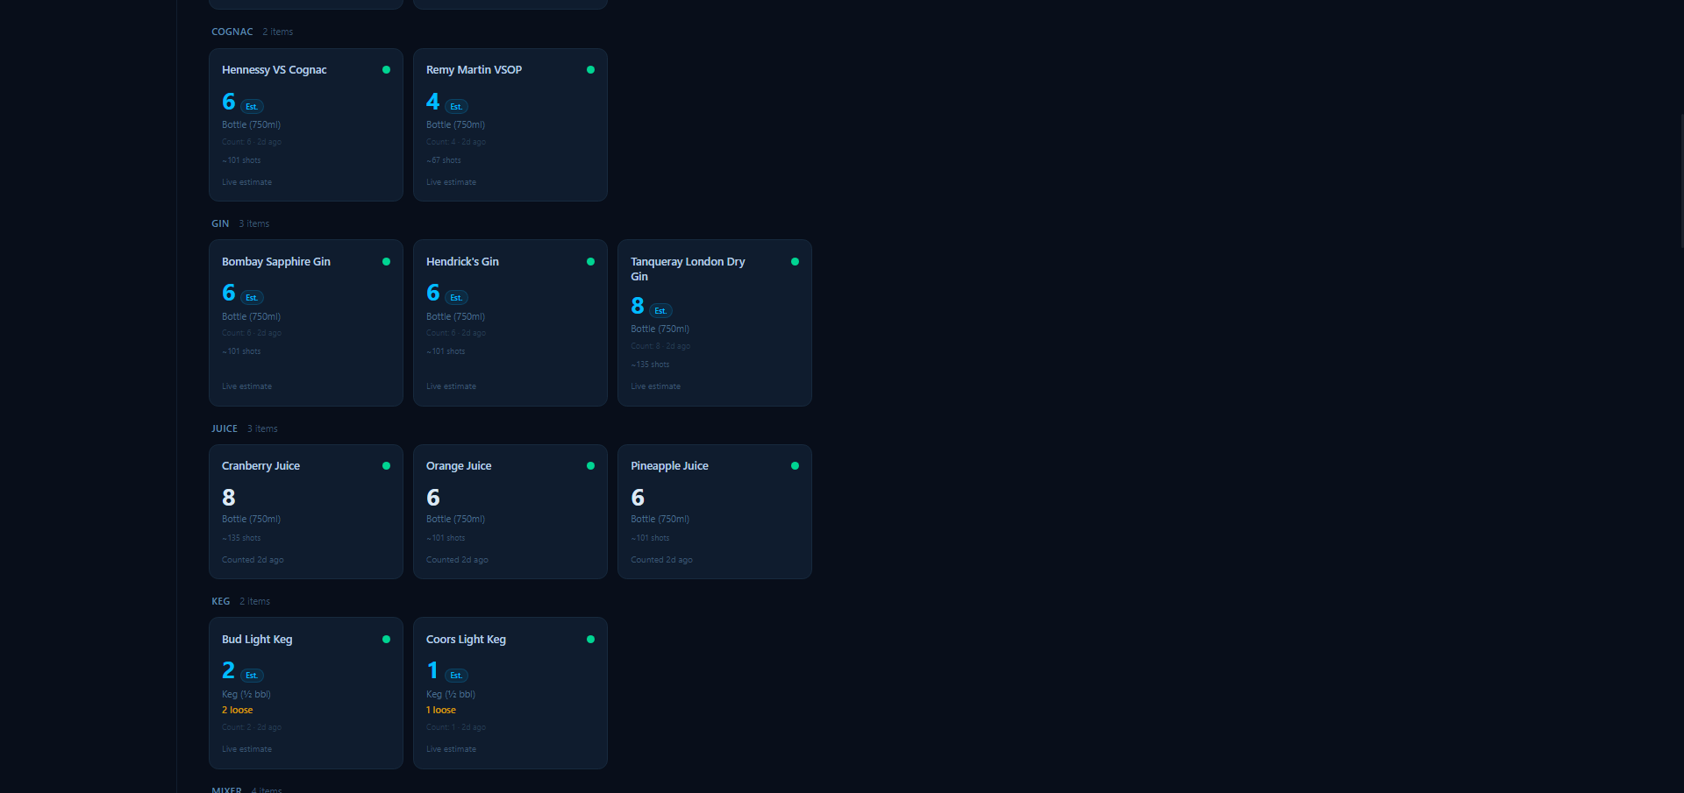
Task: Click the green dot on Tanqueray London Dry Gin
Action: pyautogui.click(x=795, y=261)
